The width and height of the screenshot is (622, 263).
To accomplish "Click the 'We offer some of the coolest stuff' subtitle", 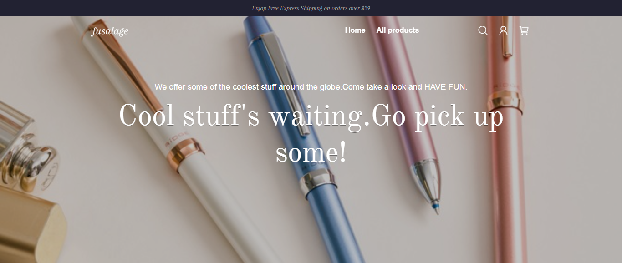I will pos(311,86).
